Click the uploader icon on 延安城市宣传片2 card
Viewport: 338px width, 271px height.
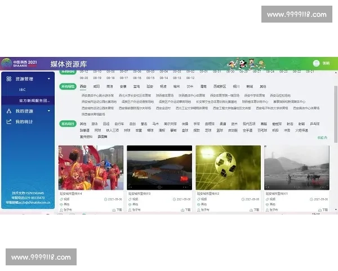click(199, 210)
